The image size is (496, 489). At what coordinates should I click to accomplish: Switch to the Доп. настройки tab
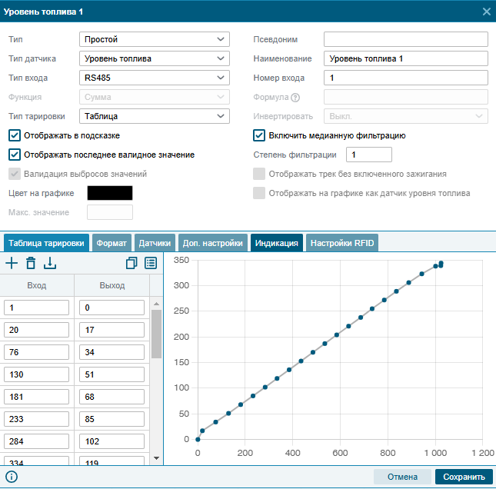click(213, 243)
